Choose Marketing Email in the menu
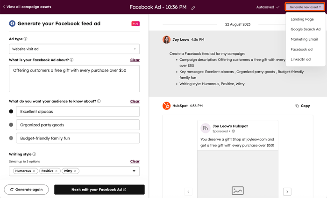Image resolution: width=327 pixels, height=198 pixels. (304, 39)
